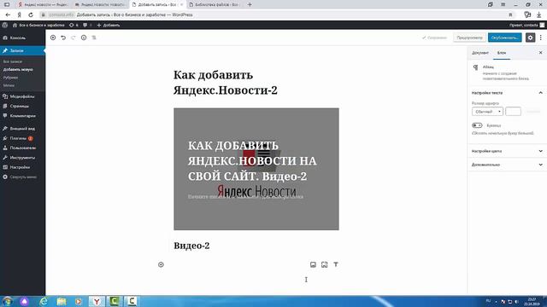Open the Appearance menu item

point(23,129)
